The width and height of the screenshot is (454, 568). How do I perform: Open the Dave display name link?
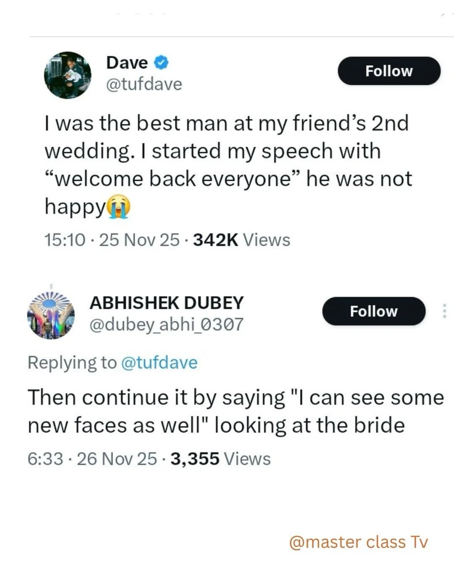point(127,62)
